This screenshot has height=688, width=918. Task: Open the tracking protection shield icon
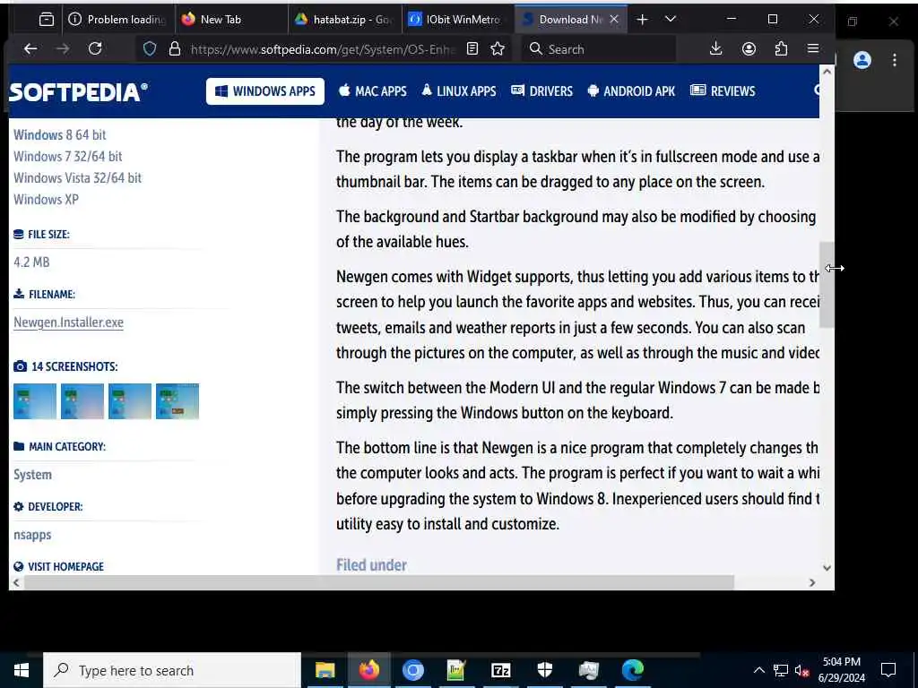150,49
